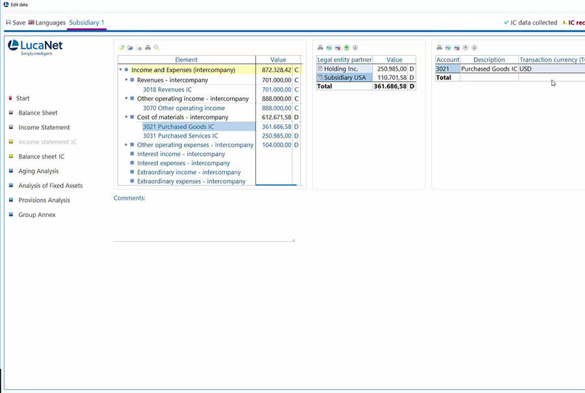This screenshot has width=585, height=393.
Task: Click the 361.686,58 Total value in partner table
Action: (x=390, y=86)
